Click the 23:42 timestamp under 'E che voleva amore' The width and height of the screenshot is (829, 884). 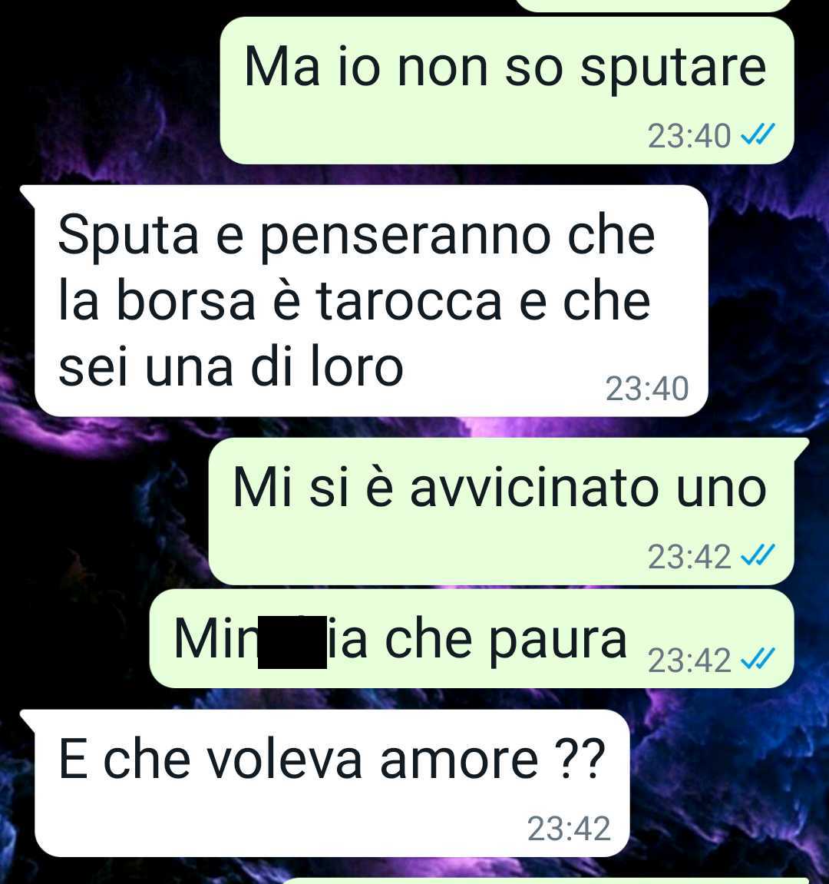(569, 828)
